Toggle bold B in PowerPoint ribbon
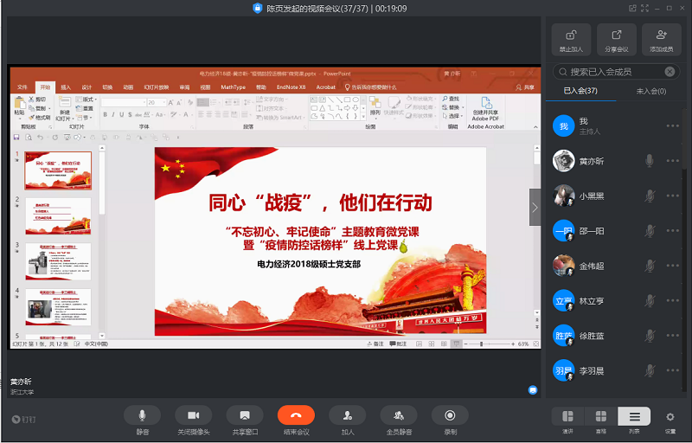The image size is (692, 443). pos(105,115)
